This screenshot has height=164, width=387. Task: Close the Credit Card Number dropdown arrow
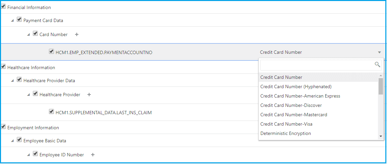click(x=379, y=52)
